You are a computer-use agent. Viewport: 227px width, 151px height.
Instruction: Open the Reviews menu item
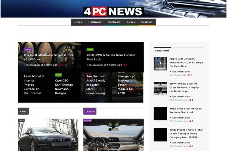click(147, 22)
